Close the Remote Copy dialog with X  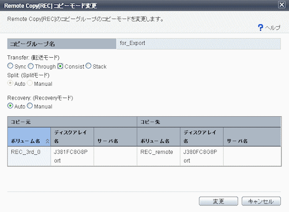(281, 4)
